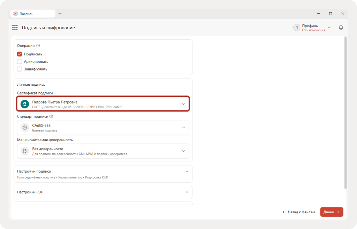This screenshot has height=229, width=357.
Task: Enable the Зашифровать checkbox
Action: 20,69
